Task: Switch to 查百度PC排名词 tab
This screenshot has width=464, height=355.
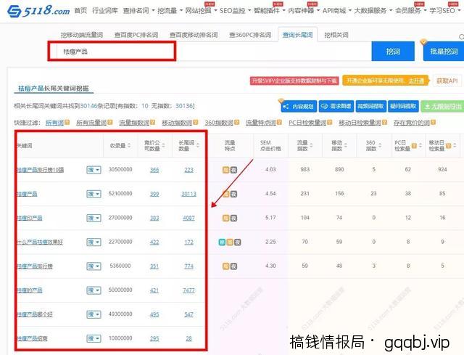Action: pos(136,35)
